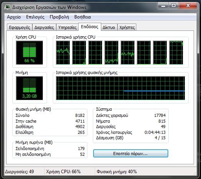Open the Βοήθεια menu
Screen dimensions: 201x179
[82, 17]
